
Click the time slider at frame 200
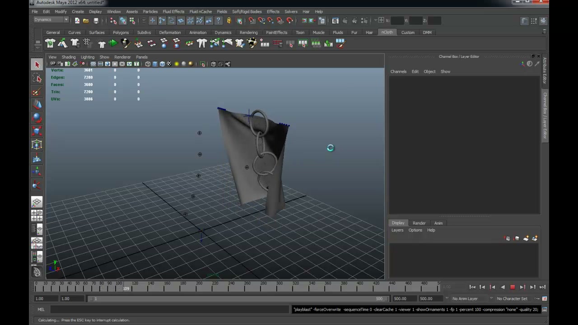pyautogui.click(x=199, y=286)
